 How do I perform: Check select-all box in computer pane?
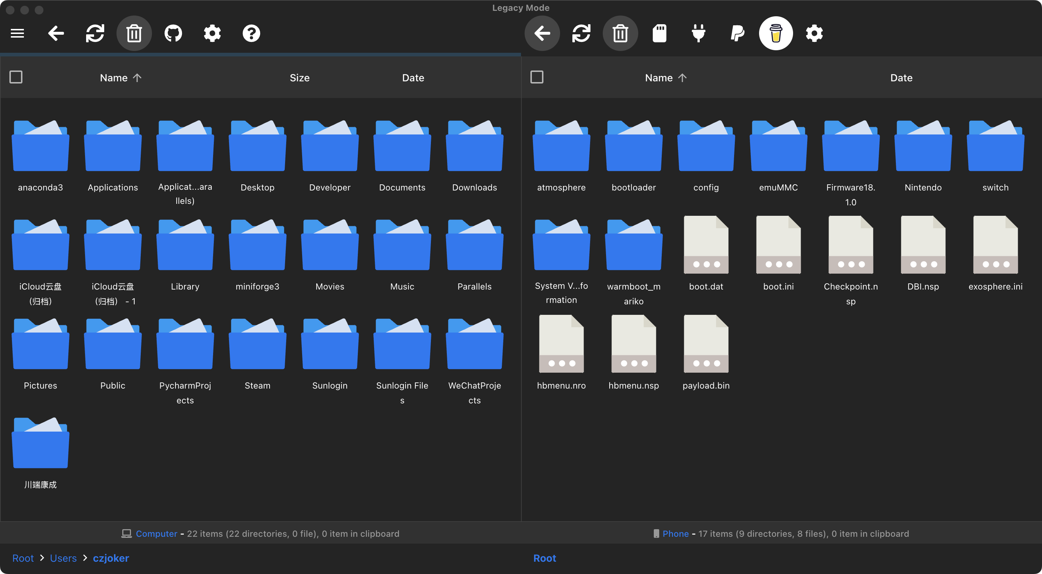pos(16,77)
